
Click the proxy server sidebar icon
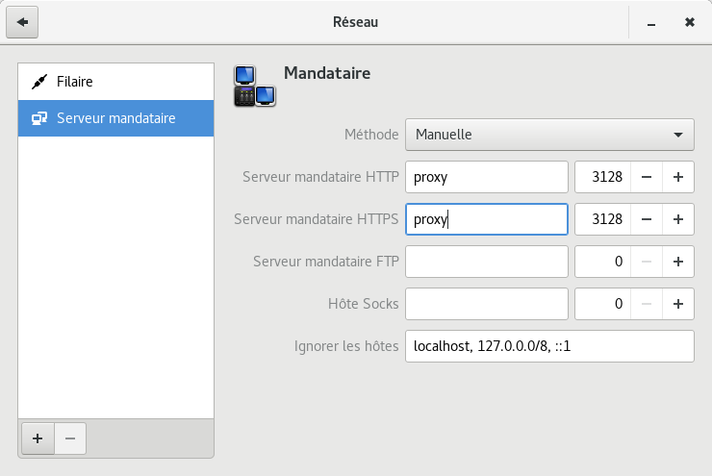tap(39, 118)
